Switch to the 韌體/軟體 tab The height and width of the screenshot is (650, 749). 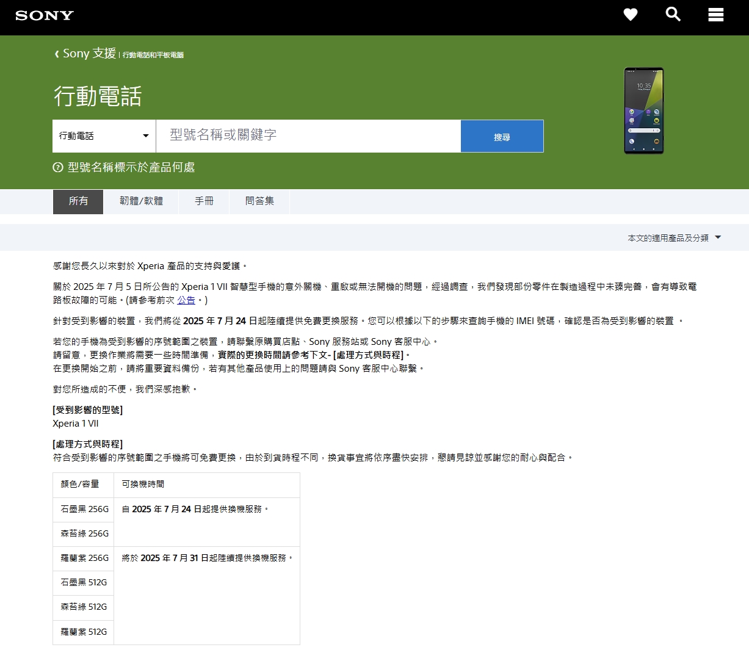coord(141,201)
